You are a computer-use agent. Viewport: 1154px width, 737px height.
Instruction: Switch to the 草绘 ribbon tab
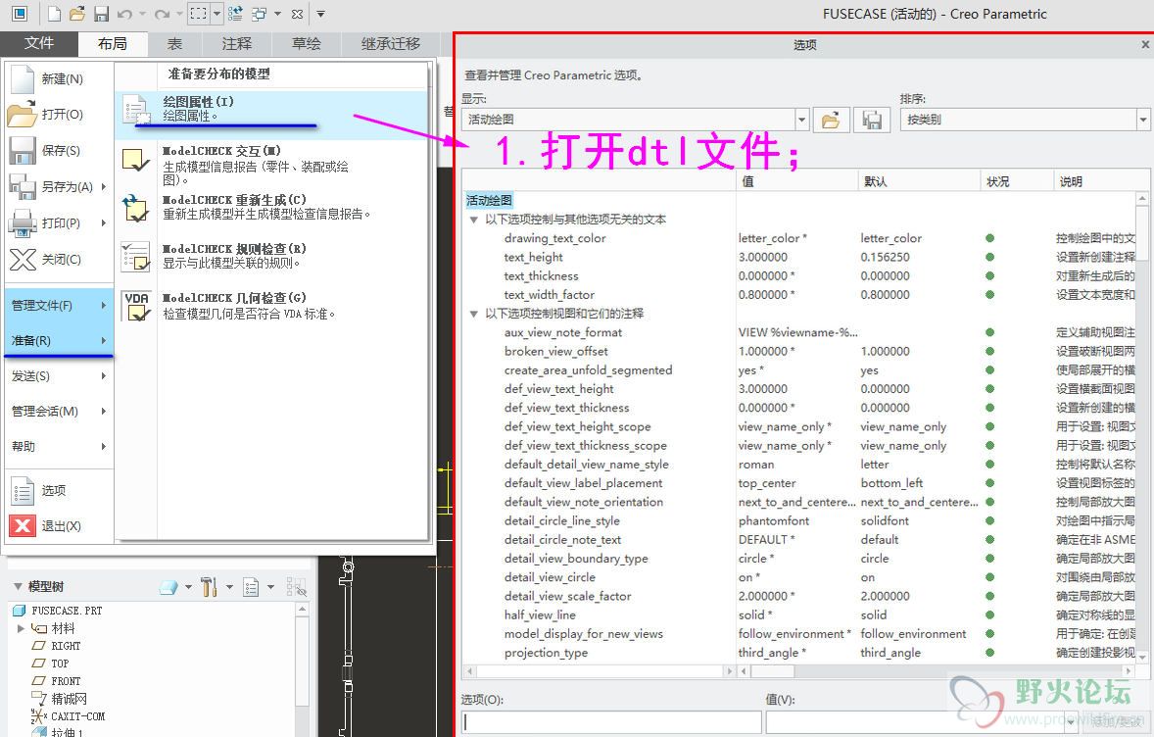coord(307,44)
